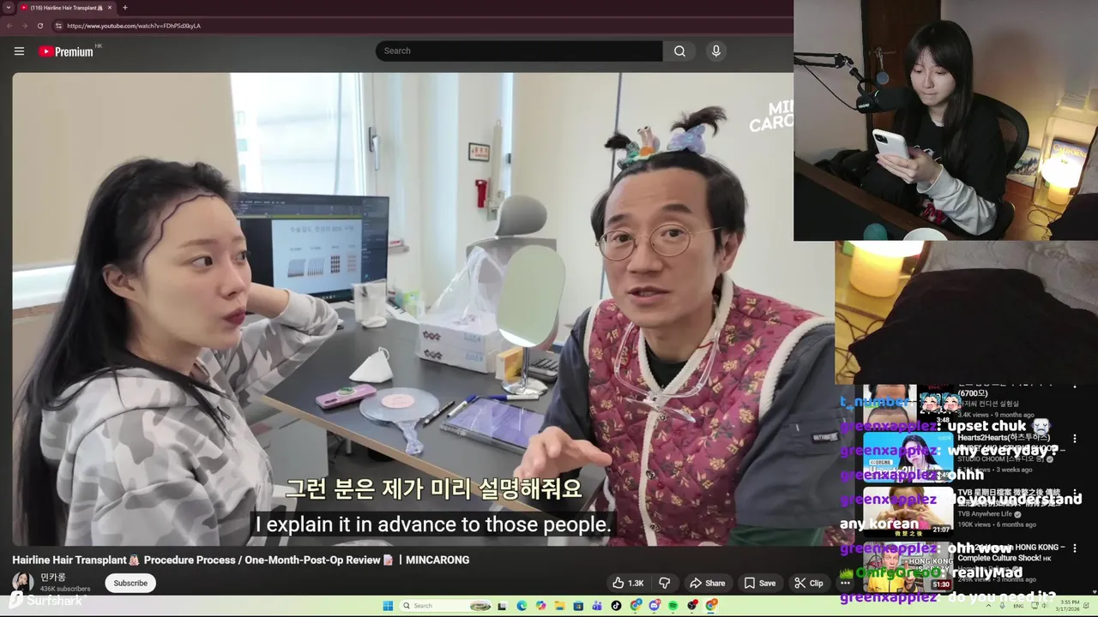This screenshot has width=1098, height=617.
Task: Open the Windows Start menu
Action: pos(388,606)
